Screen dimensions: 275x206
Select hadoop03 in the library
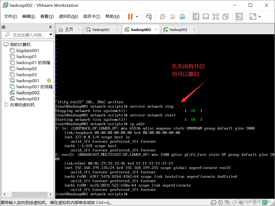pos(27,75)
